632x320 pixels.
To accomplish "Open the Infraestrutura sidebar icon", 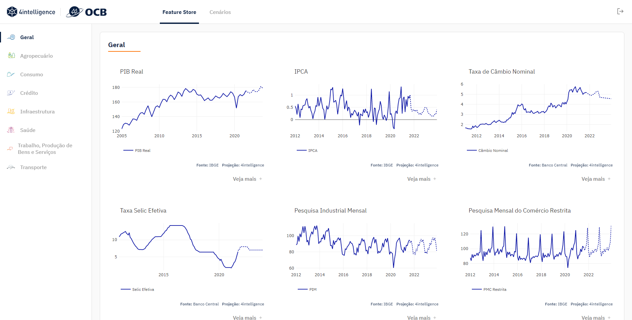I will coord(11,111).
